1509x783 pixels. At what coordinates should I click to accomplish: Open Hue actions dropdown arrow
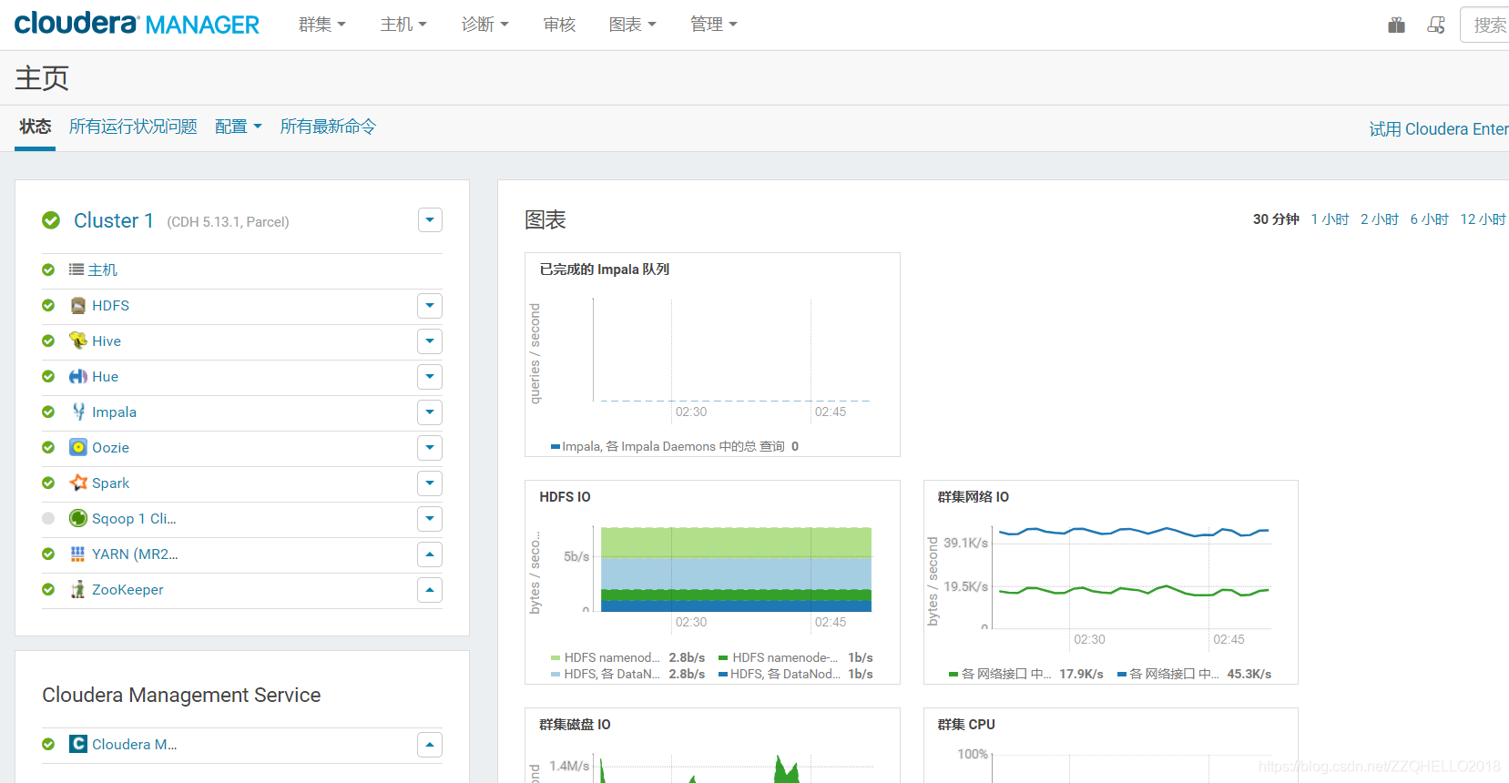tap(430, 377)
